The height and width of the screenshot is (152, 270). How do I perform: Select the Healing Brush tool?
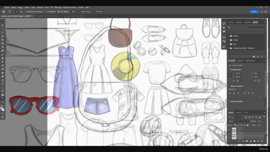(3, 51)
